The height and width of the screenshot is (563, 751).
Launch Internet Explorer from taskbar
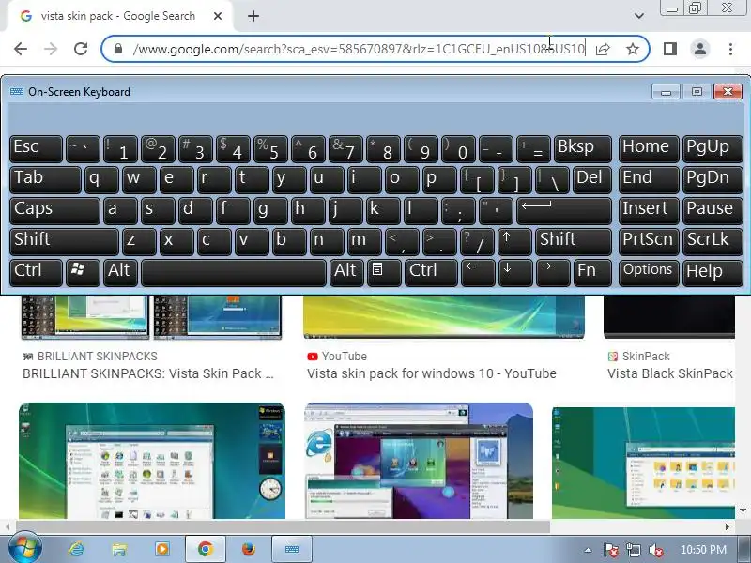point(76,549)
